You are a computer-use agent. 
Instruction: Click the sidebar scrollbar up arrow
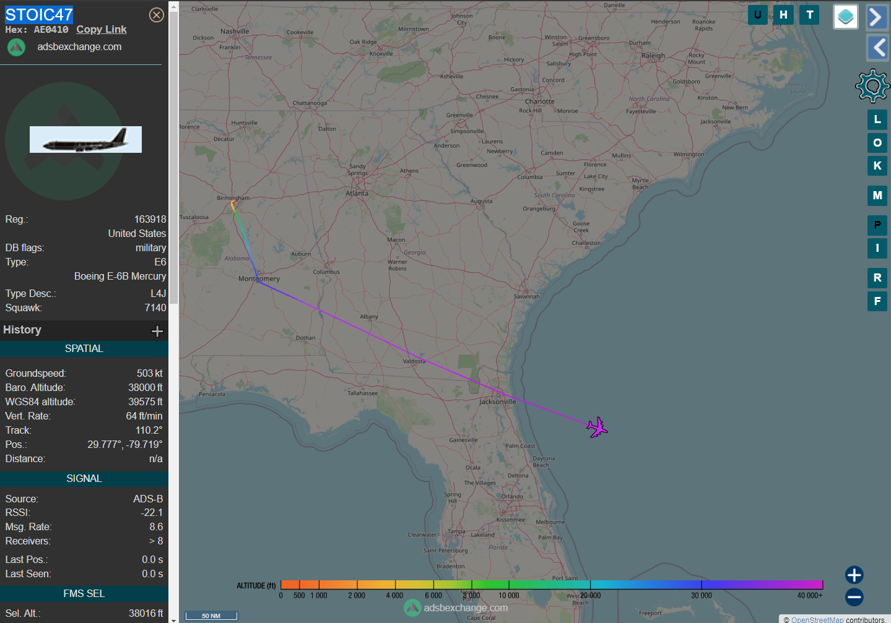coord(173,6)
